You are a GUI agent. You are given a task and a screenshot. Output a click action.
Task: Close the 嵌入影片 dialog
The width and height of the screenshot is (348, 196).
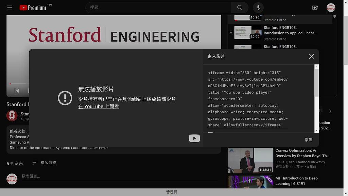click(311, 56)
